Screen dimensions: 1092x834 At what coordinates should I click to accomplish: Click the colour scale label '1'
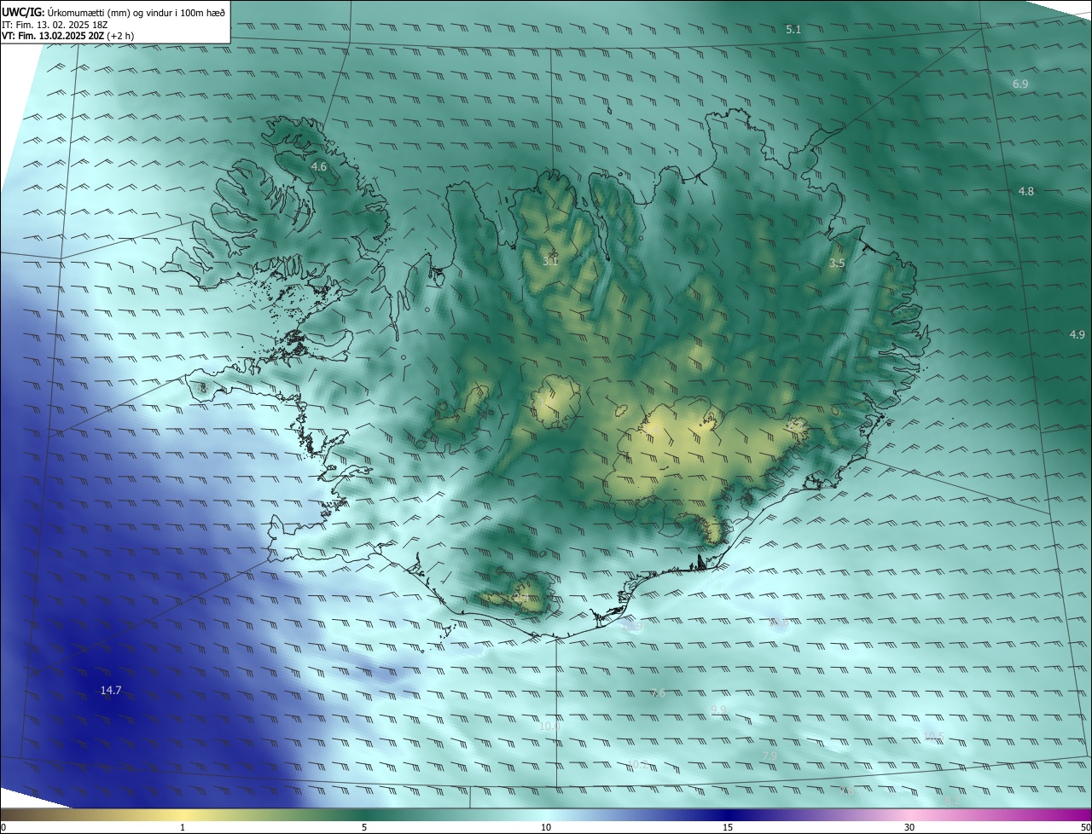click(x=183, y=827)
